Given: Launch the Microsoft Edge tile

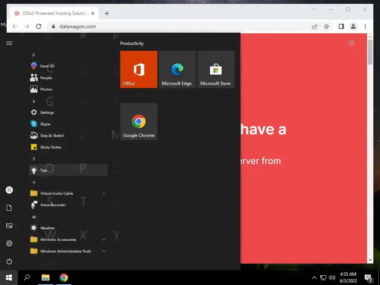Looking at the screenshot, I should click(177, 69).
